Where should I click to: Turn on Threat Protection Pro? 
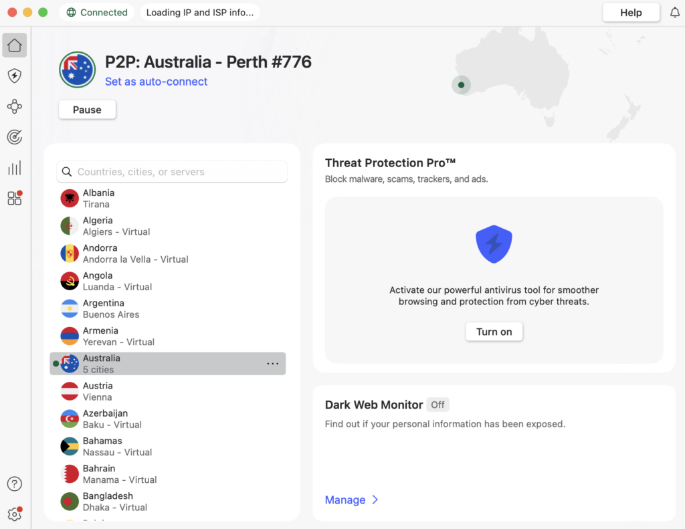tap(494, 332)
